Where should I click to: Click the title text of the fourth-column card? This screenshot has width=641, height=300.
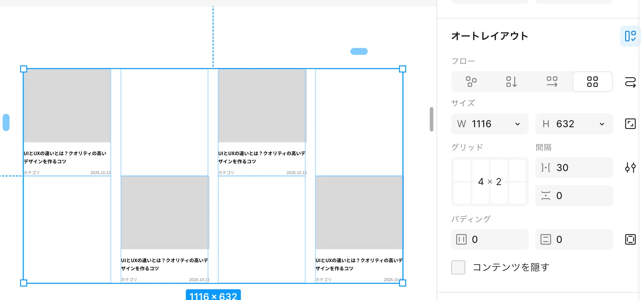tap(359, 264)
